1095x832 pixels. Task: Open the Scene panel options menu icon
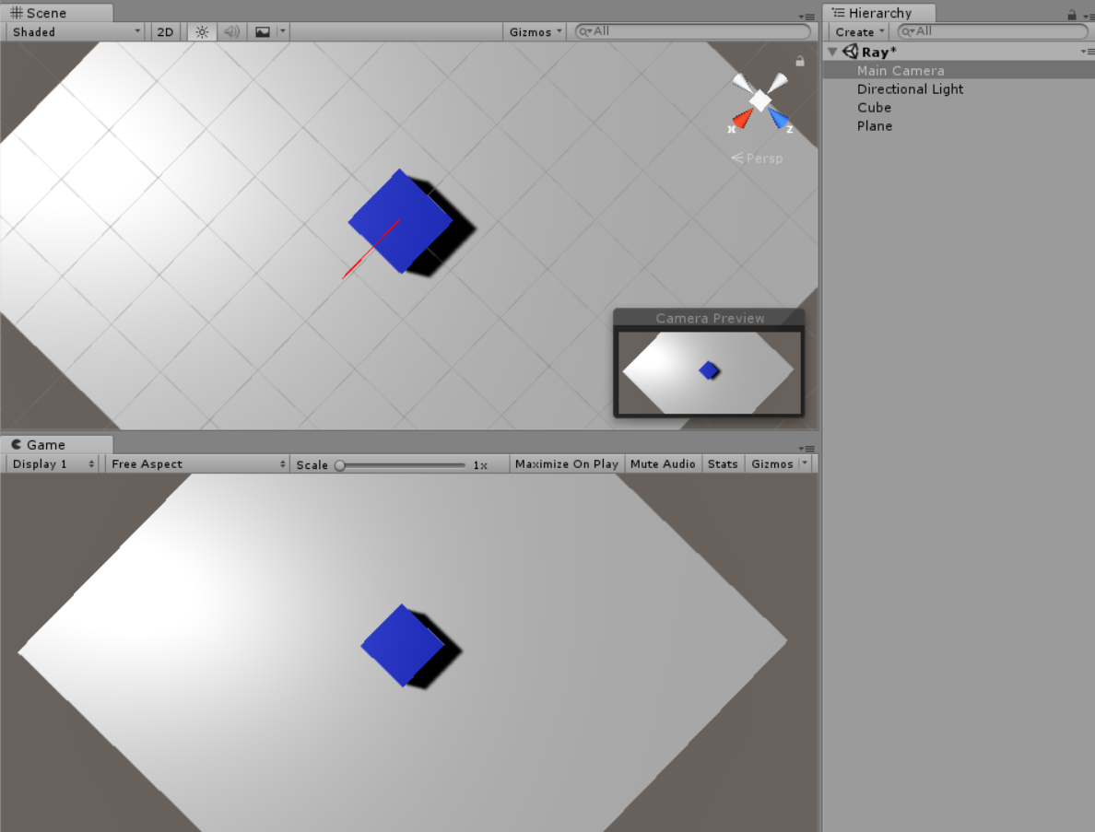tap(807, 16)
